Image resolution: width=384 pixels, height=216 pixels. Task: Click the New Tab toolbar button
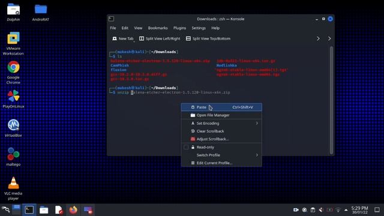coord(123,38)
